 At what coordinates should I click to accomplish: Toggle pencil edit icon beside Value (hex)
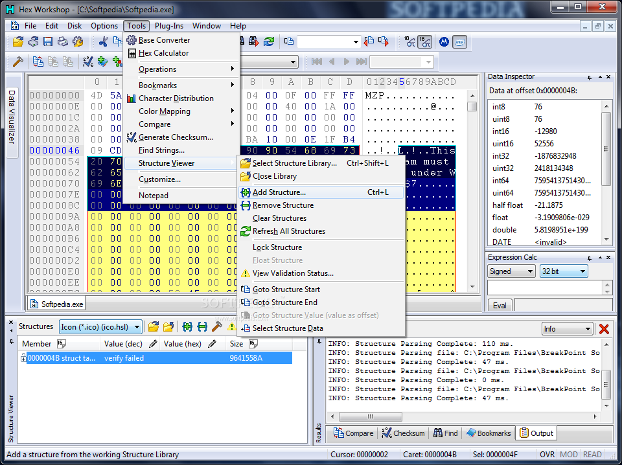pyautogui.click(x=213, y=344)
